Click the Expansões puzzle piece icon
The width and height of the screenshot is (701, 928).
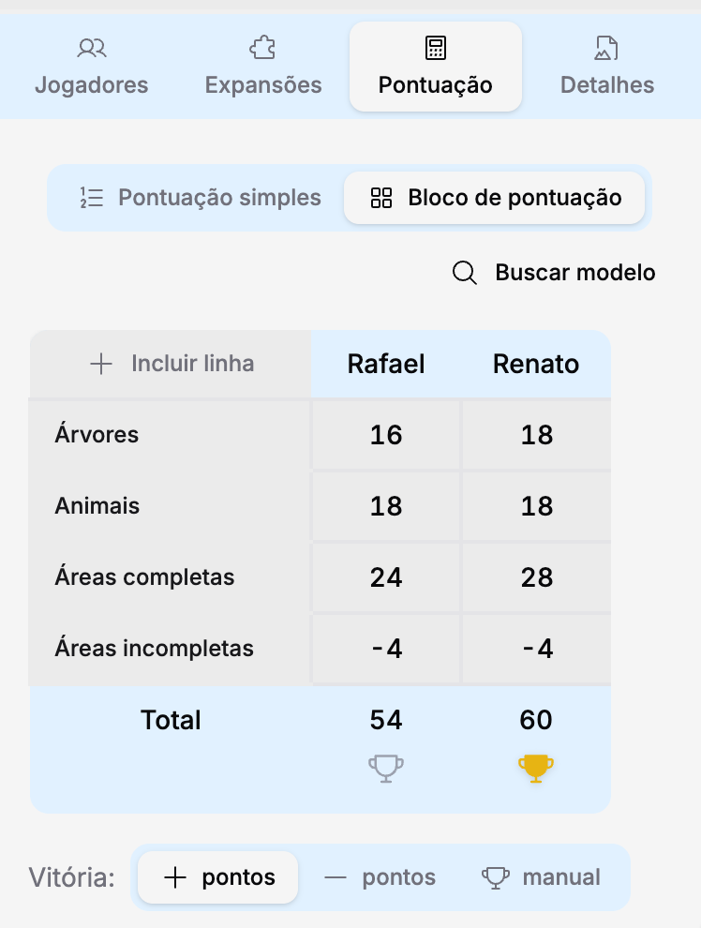(262, 48)
